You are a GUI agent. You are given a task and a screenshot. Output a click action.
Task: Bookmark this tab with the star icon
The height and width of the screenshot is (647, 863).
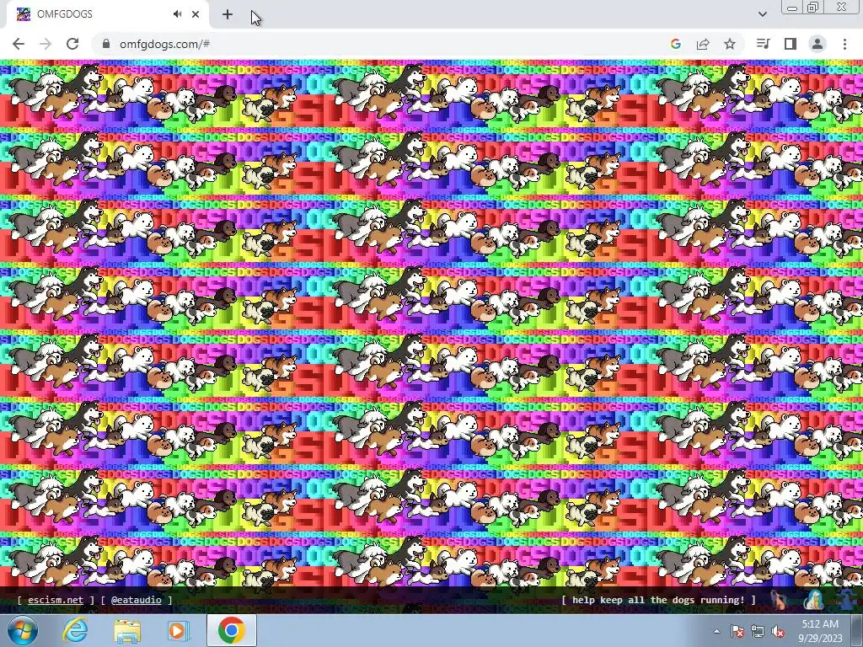coord(730,44)
